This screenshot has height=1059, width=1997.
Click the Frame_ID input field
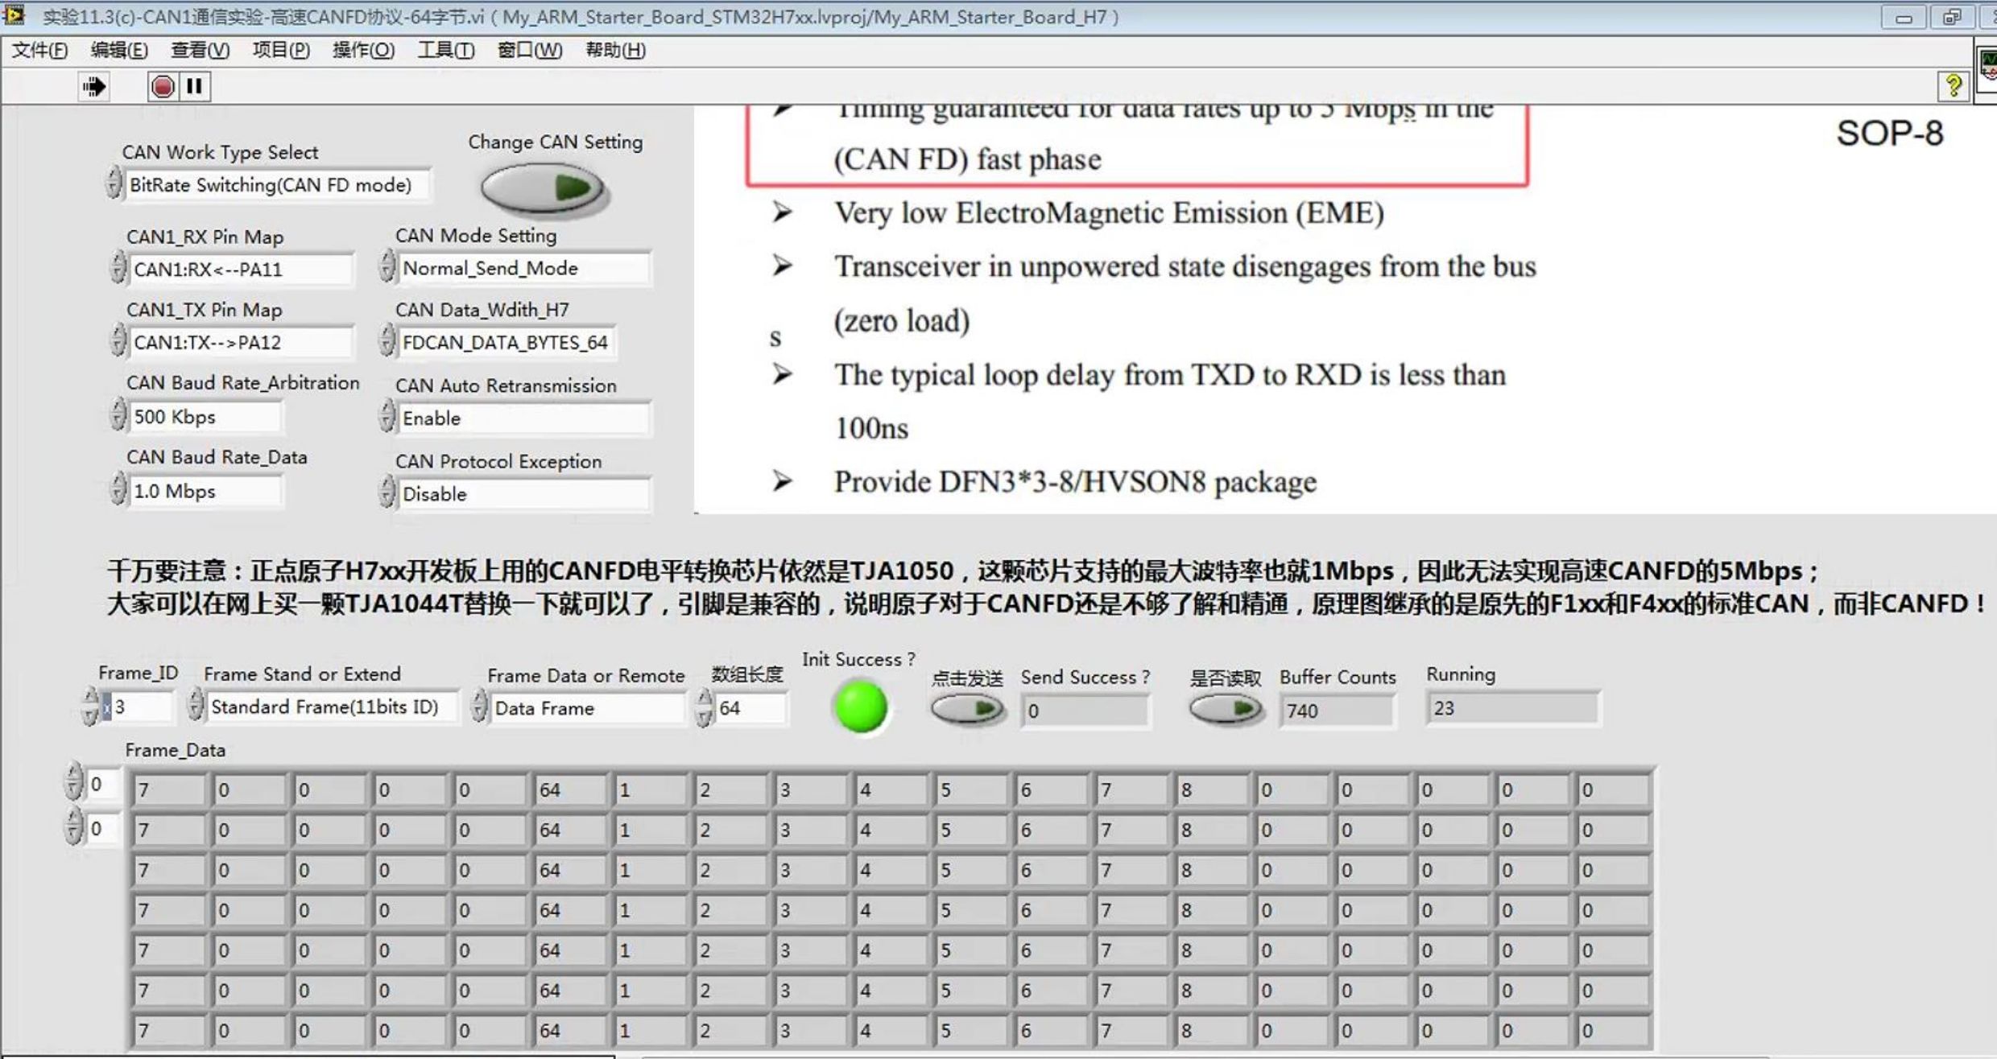(143, 707)
